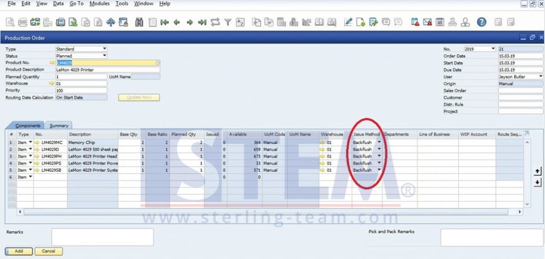
Task: Jump to the last data record
Action: pos(202,22)
